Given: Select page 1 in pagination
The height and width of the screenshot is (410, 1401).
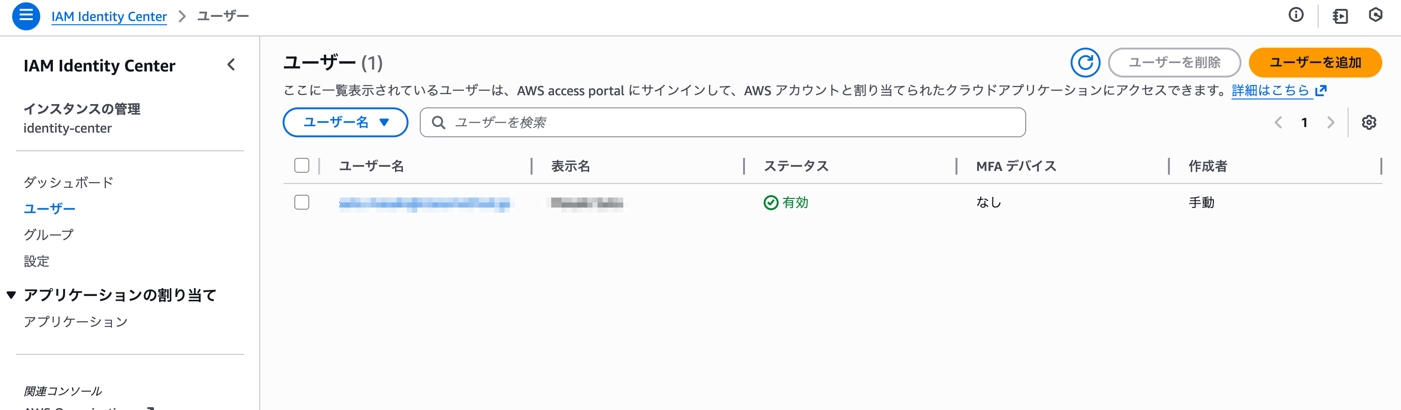Looking at the screenshot, I should 1305,122.
